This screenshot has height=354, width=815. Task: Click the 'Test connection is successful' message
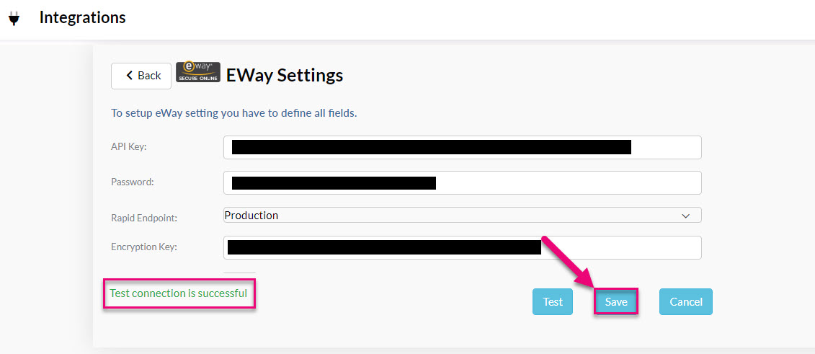tap(178, 293)
